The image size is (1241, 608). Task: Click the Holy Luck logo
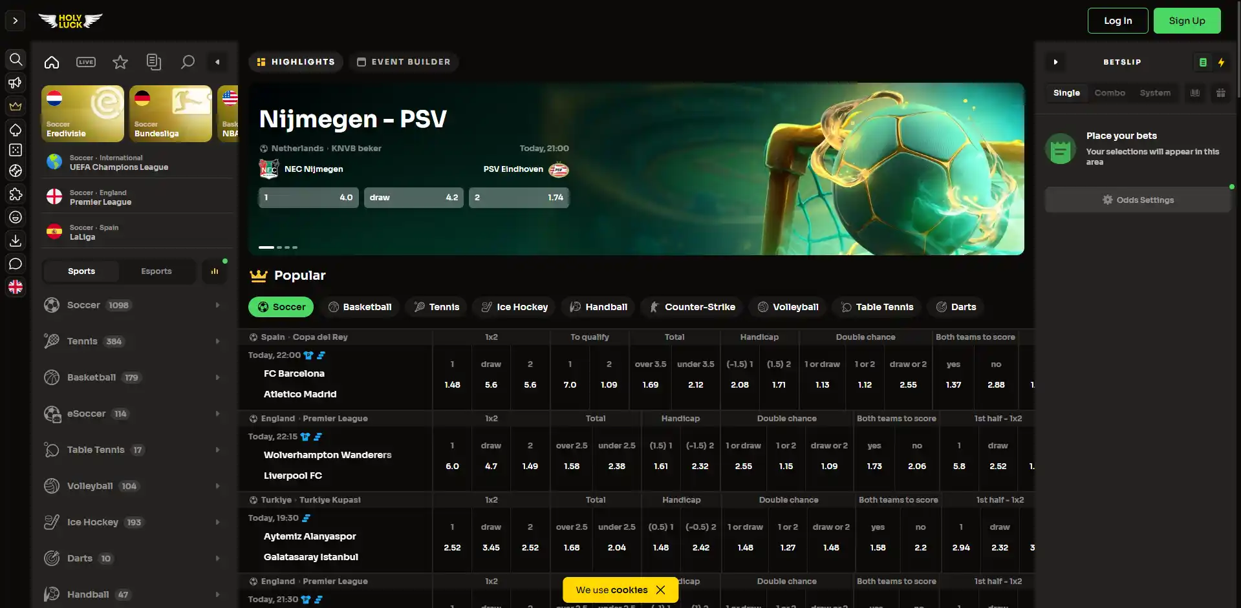[70, 21]
